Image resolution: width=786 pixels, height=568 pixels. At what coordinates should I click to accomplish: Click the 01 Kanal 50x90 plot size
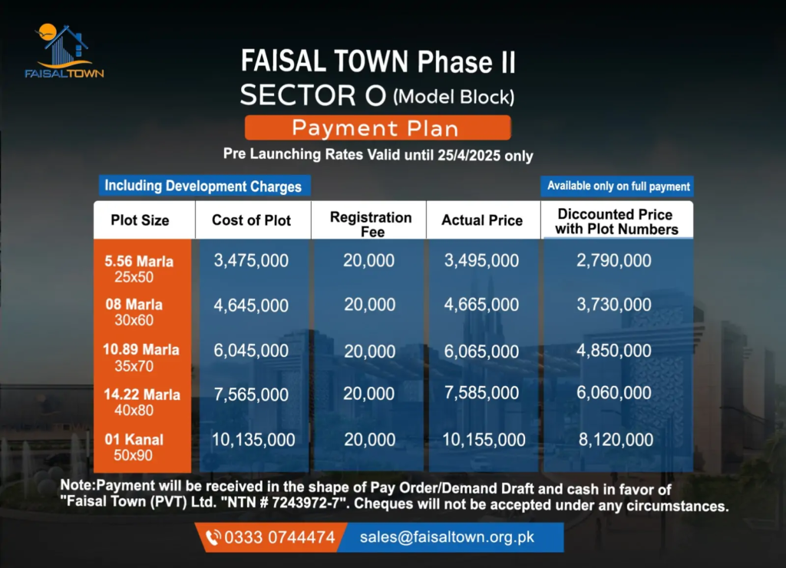[x=135, y=447]
